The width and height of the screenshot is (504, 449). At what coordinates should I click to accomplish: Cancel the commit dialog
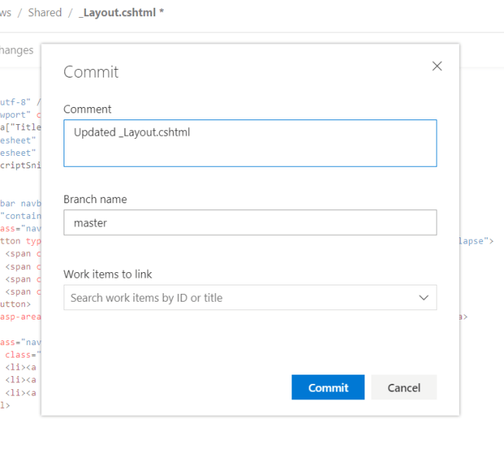coord(403,388)
